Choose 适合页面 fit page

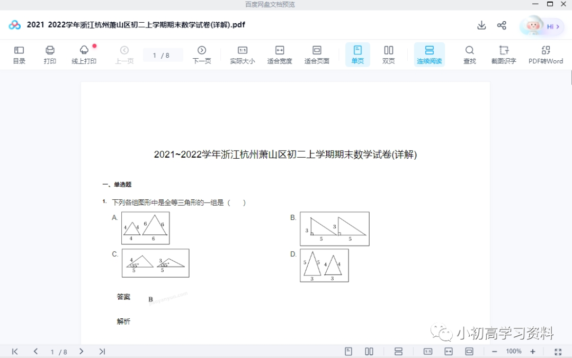coord(317,55)
